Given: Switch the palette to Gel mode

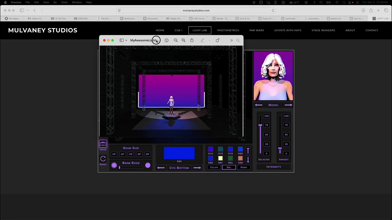Looking at the screenshot, I should [x=229, y=167].
